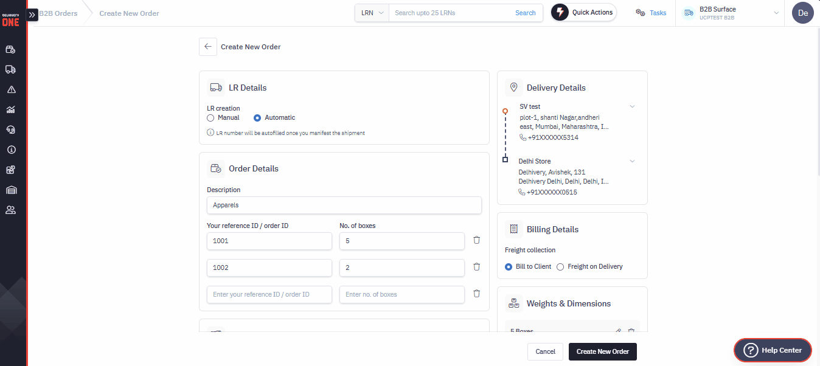The height and width of the screenshot is (366, 820).
Task: Delete the empty reference ID row
Action: coord(477,294)
